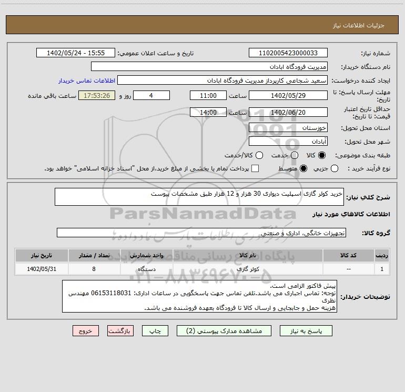Image resolution: width=405 pixels, height=392 pixels.
Task: Click the چاپ print button
Action: [155, 331]
